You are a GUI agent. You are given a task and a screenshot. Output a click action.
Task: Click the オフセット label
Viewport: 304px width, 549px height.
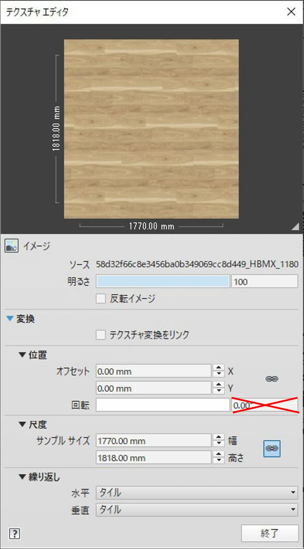click(x=73, y=371)
